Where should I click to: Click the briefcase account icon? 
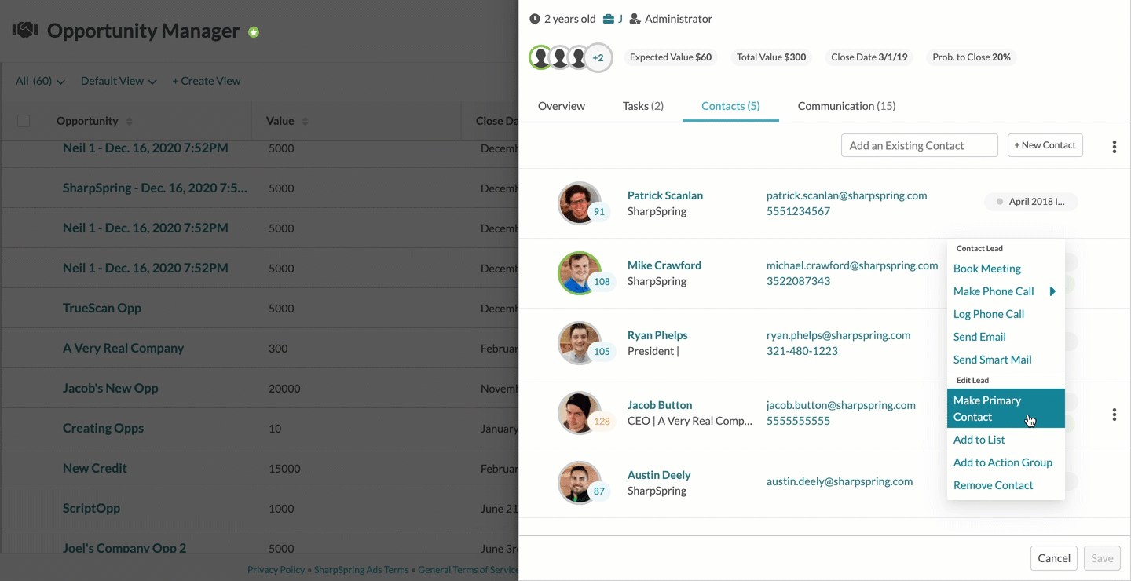pos(609,19)
